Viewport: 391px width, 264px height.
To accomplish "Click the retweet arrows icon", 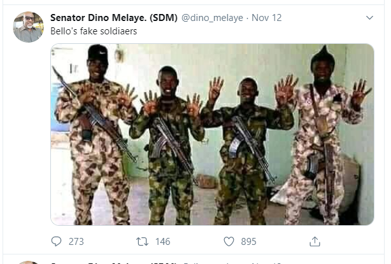I will point(143,242).
